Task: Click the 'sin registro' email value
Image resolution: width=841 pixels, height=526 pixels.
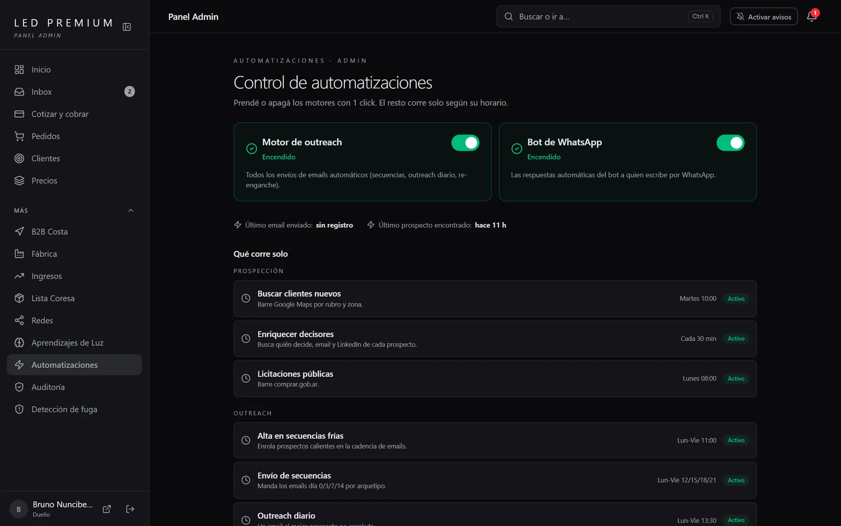Action: click(x=335, y=225)
